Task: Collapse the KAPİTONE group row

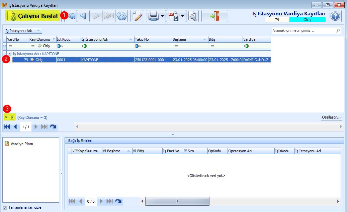Action: point(9,53)
